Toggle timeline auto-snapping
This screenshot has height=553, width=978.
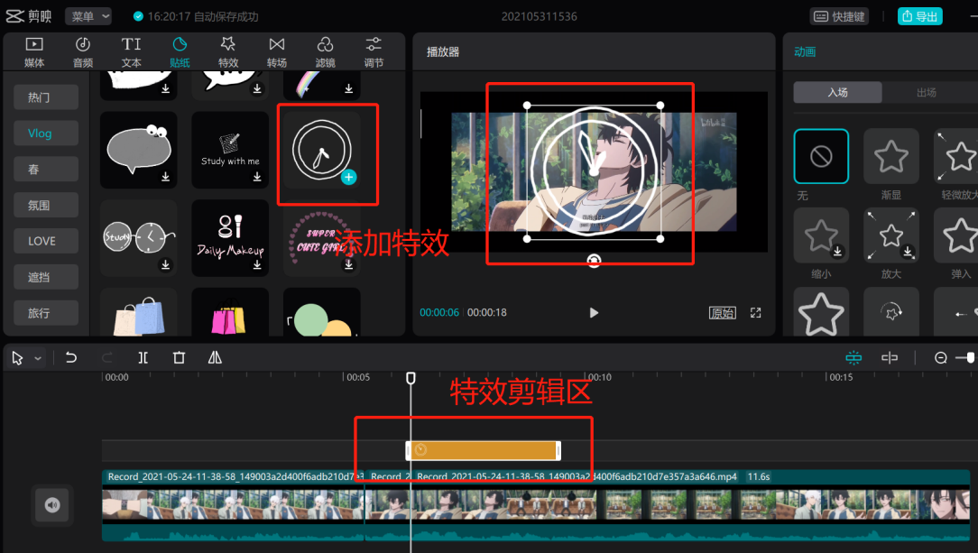point(853,358)
